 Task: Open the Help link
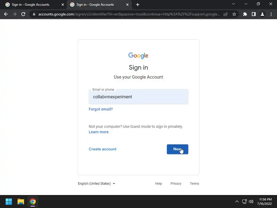(159, 184)
